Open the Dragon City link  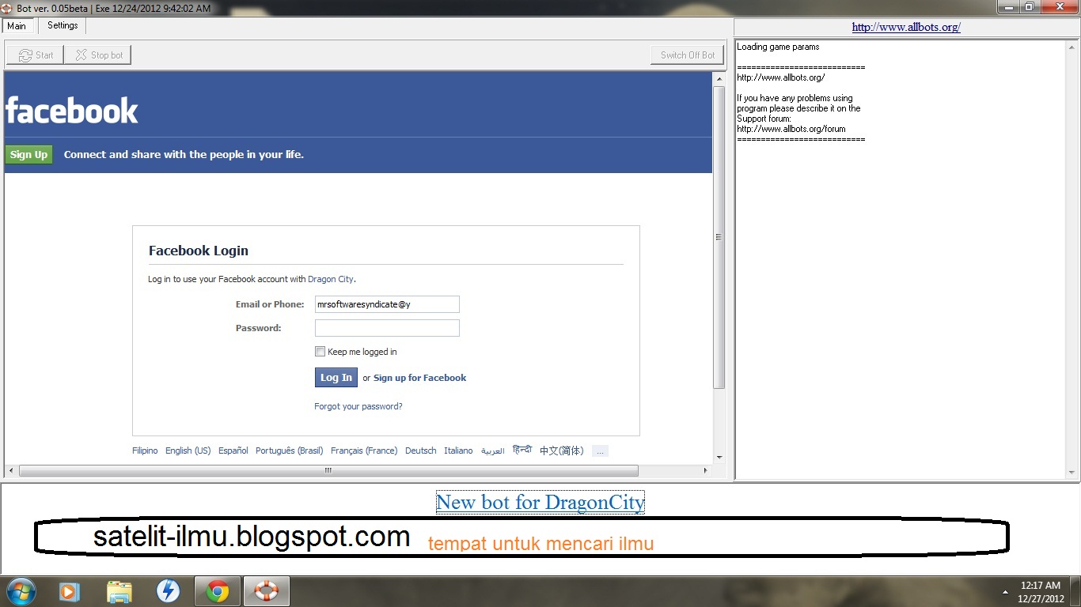[331, 279]
